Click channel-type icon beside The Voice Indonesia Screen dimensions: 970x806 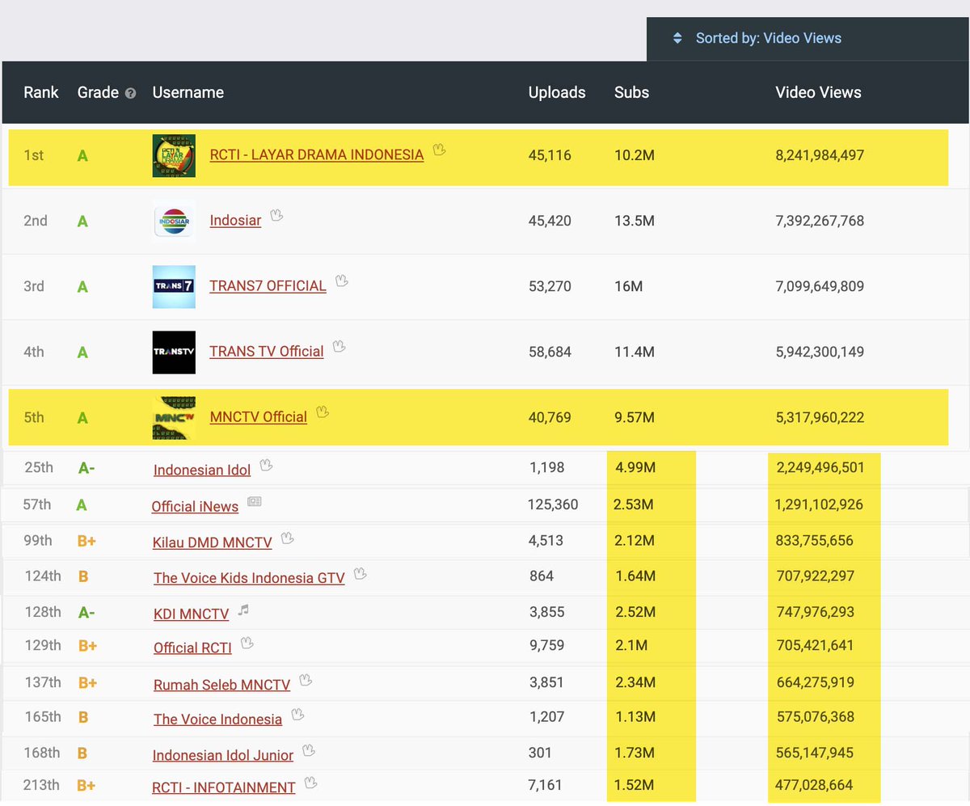click(x=297, y=715)
